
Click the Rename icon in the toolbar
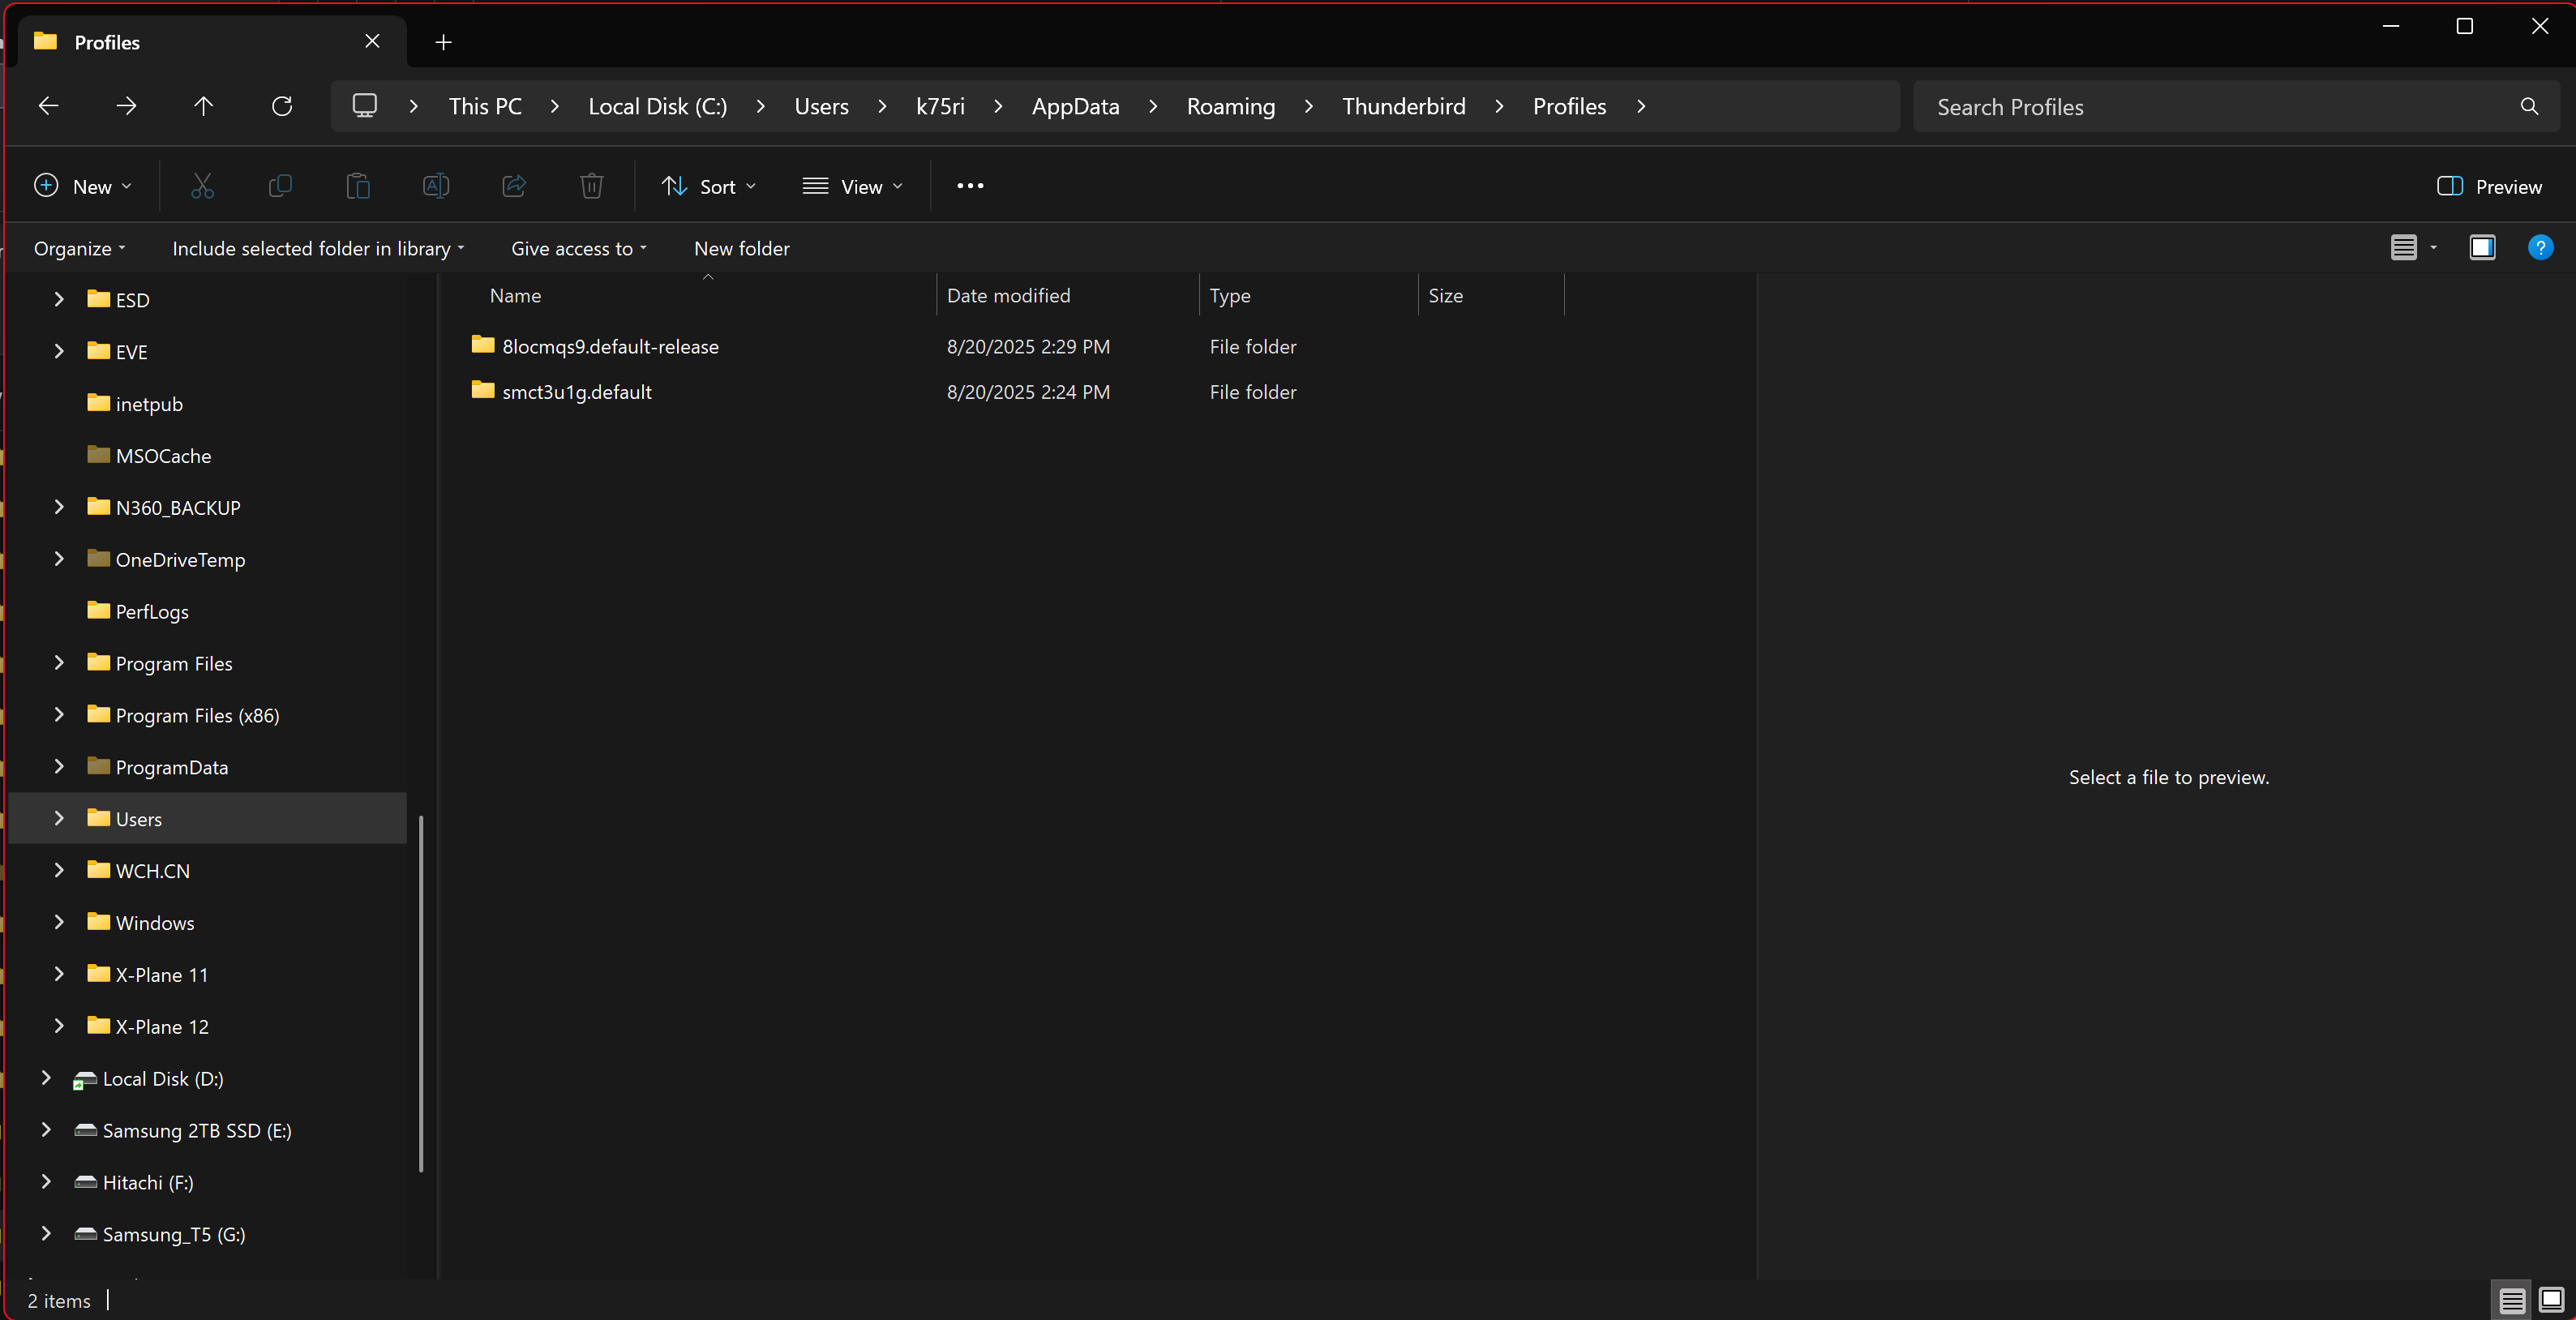[436, 186]
